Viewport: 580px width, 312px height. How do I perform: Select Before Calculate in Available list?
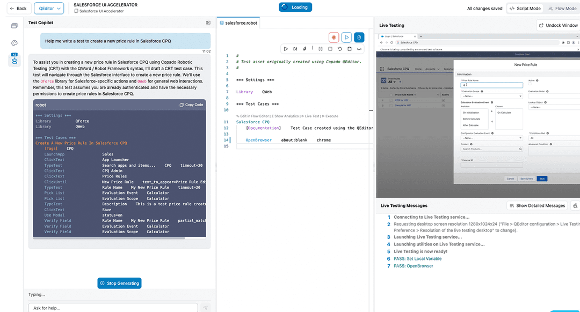(x=472, y=119)
